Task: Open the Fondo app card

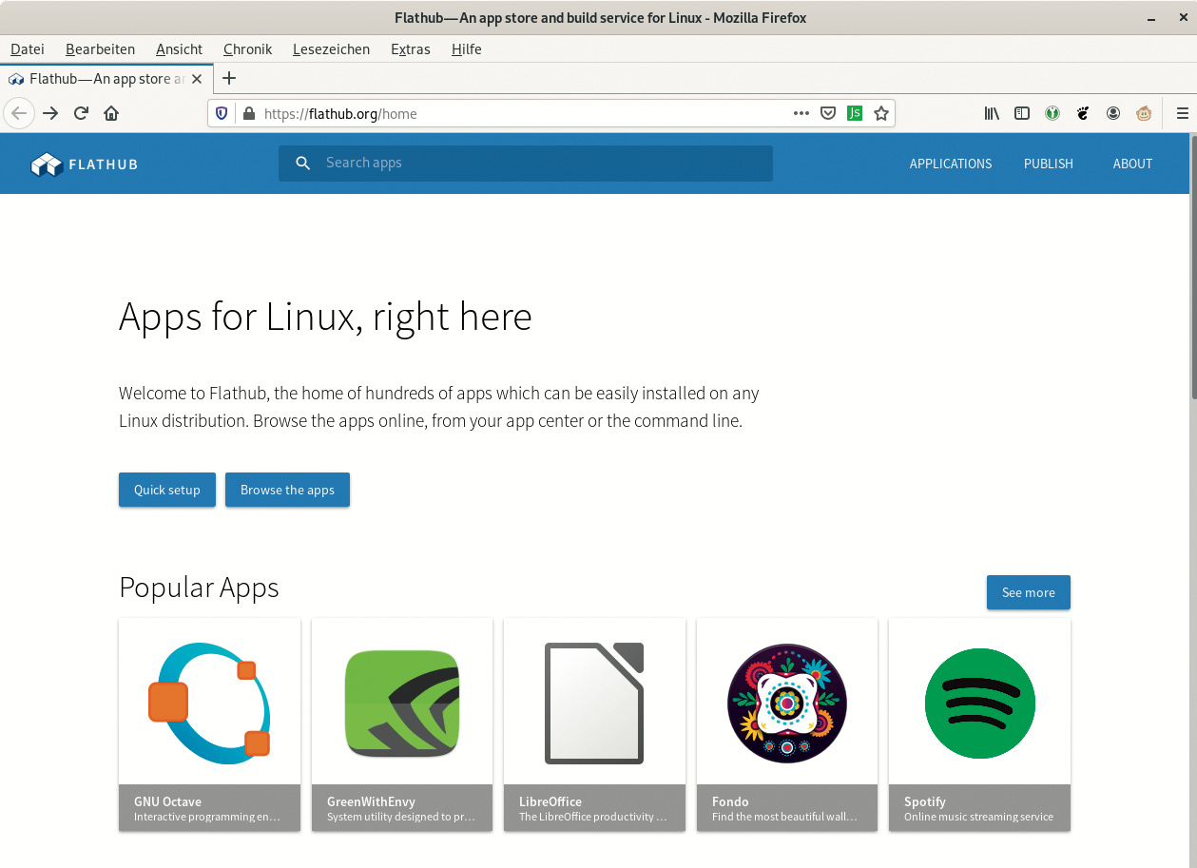Action: [x=787, y=724]
